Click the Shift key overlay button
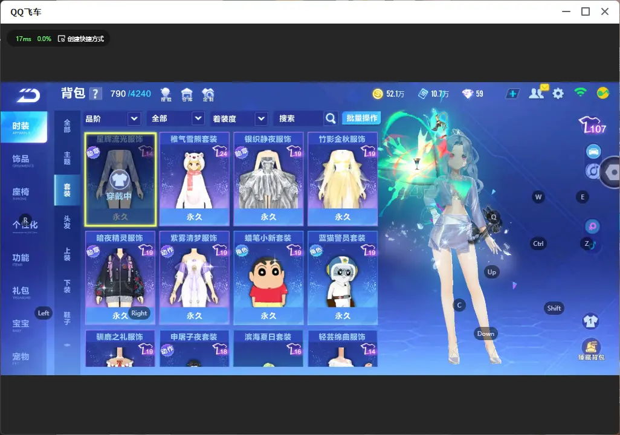Screen dimensions: 620x435 tap(554, 309)
